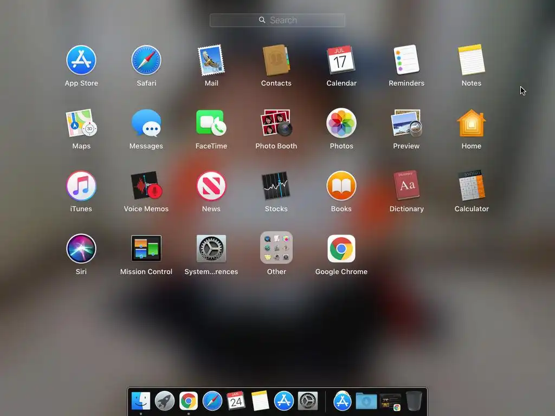Open Safari from the Dock
Image resolution: width=555 pixels, height=416 pixels.
tap(212, 401)
